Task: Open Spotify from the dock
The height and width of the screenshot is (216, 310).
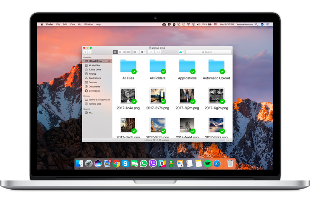Action: [x=208, y=164]
